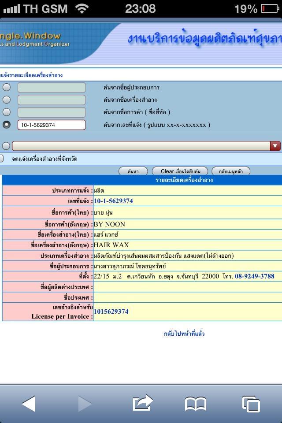Click the status bar time 23:08

click(x=140, y=9)
